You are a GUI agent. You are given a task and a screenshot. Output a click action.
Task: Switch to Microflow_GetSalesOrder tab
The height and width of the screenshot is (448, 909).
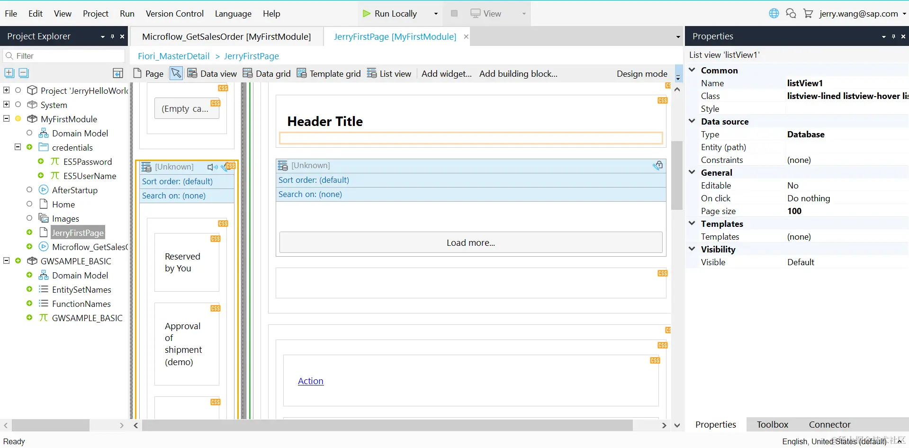coord(226,36)
